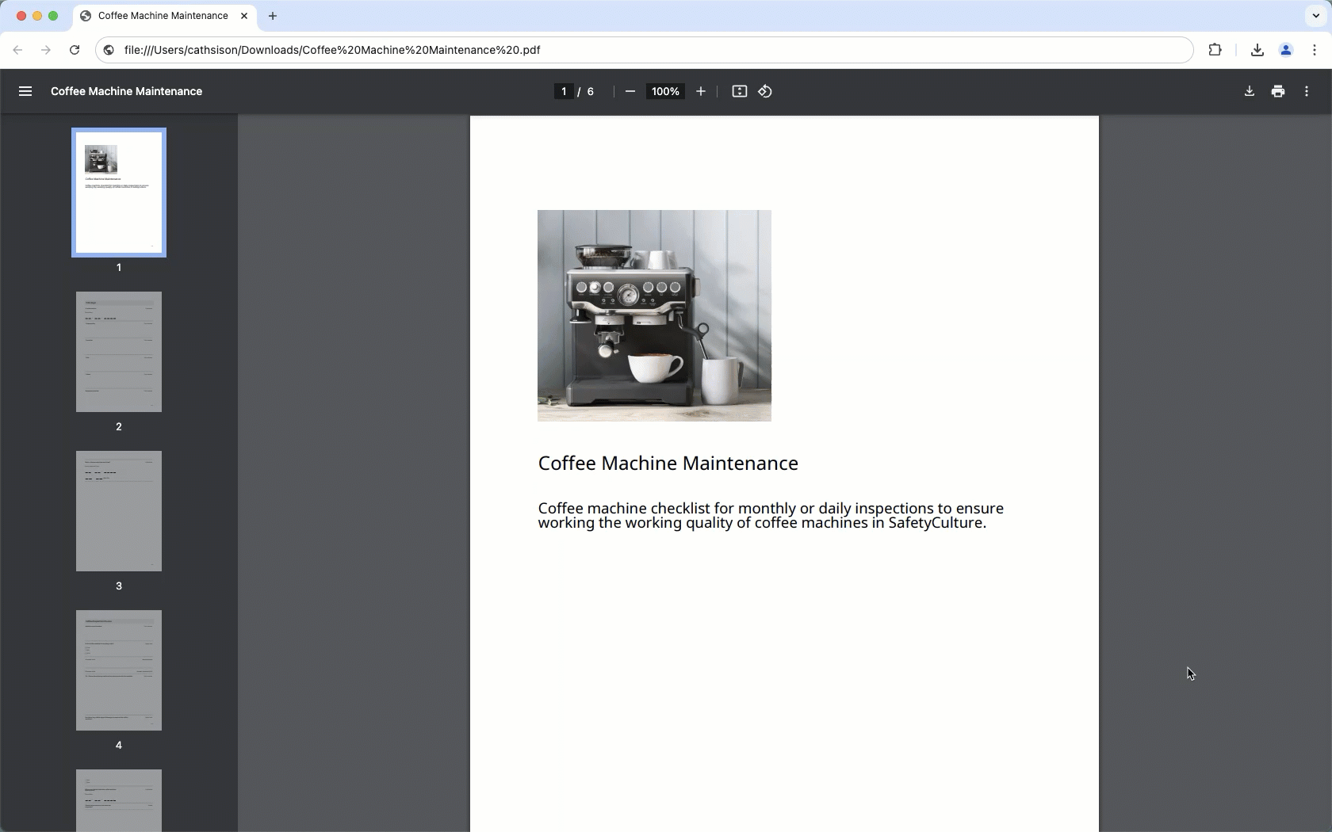Zoom out with the minus button
1332x832 pixels.
[x=630, y=91]
